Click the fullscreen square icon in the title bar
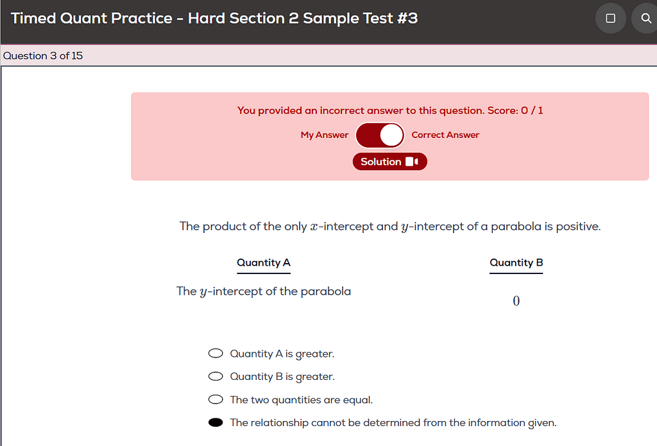 610,18
